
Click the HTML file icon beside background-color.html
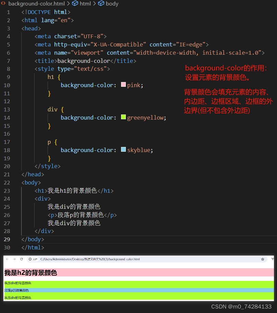coord(3,4)
